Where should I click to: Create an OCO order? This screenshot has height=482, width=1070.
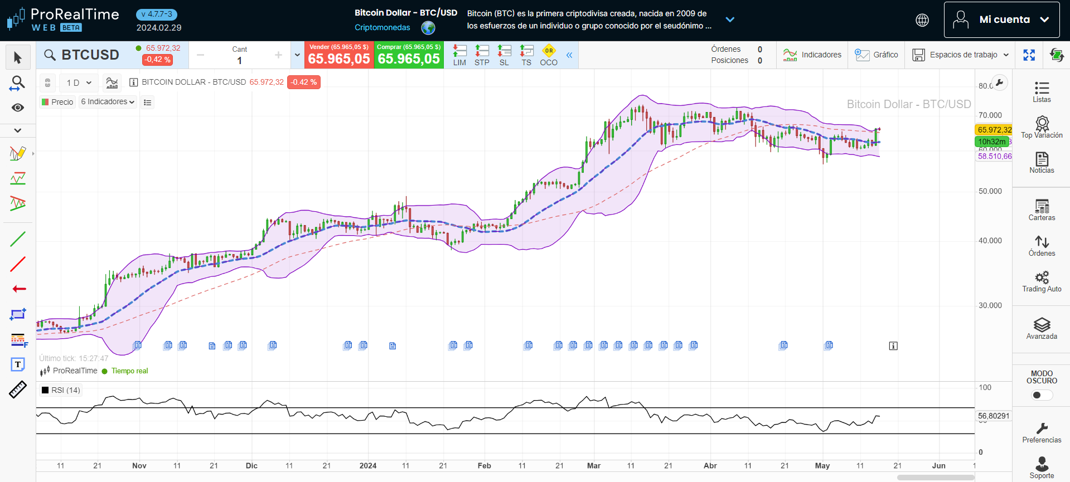(549, 55)
